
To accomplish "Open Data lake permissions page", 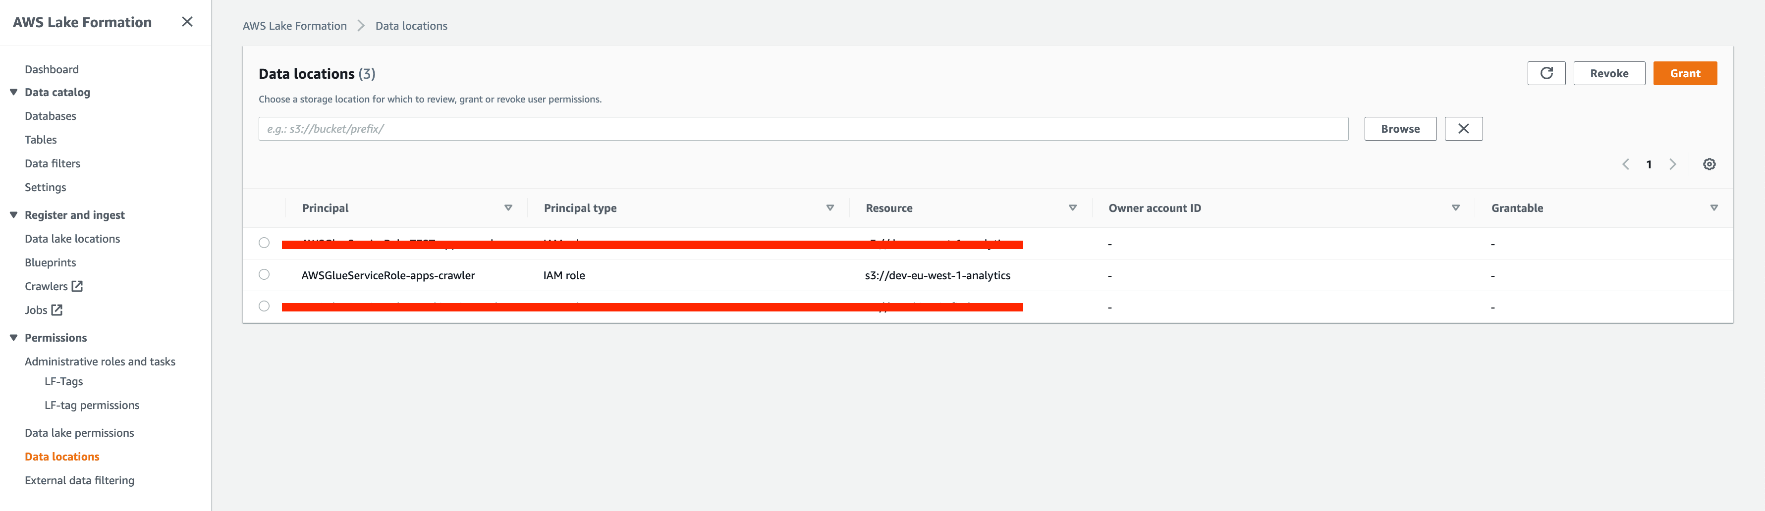I will coord(79,433).
